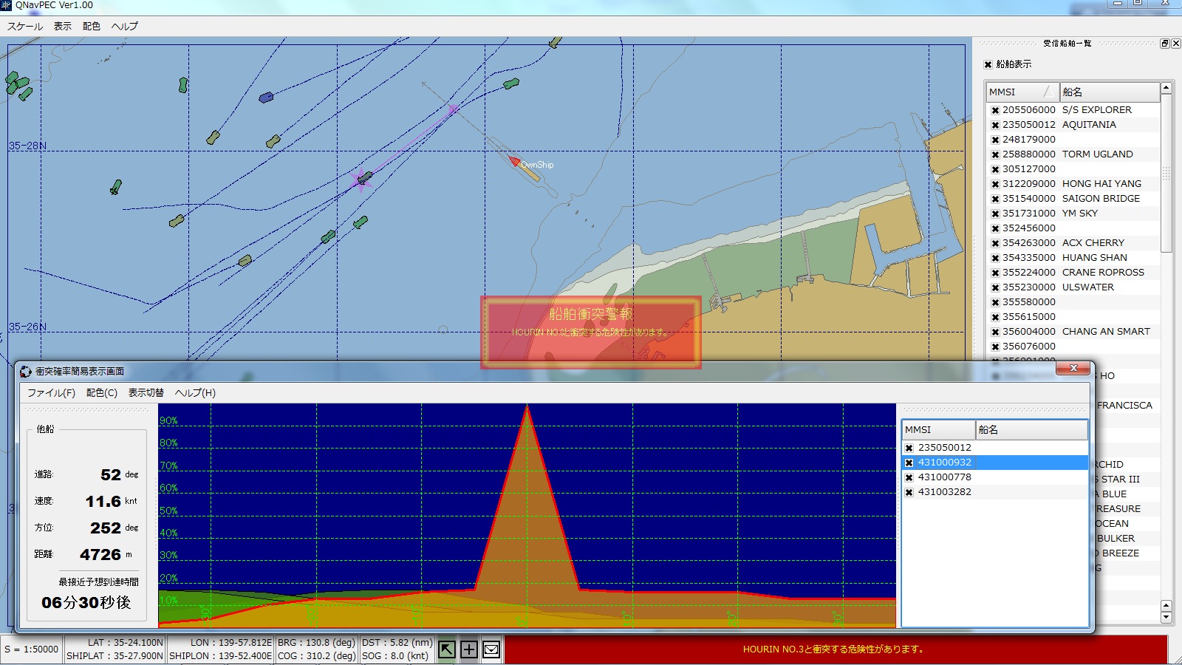Image resolution: width=1182 pixels, height=665 pixels.
Task: Click the red 船舶衝突警報 alarm banner
Action: click(591, 332)
